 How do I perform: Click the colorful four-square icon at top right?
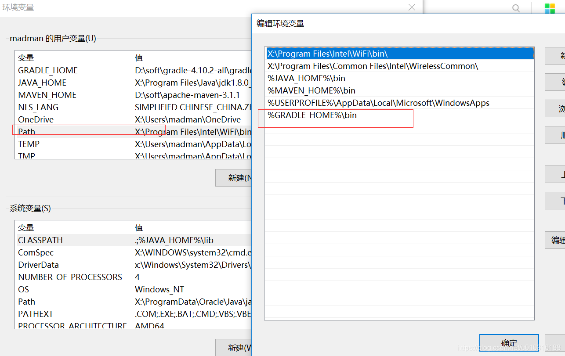(x=550, y=8)
